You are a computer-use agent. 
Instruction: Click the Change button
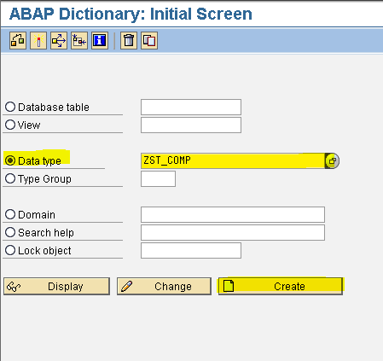[164, 286]
